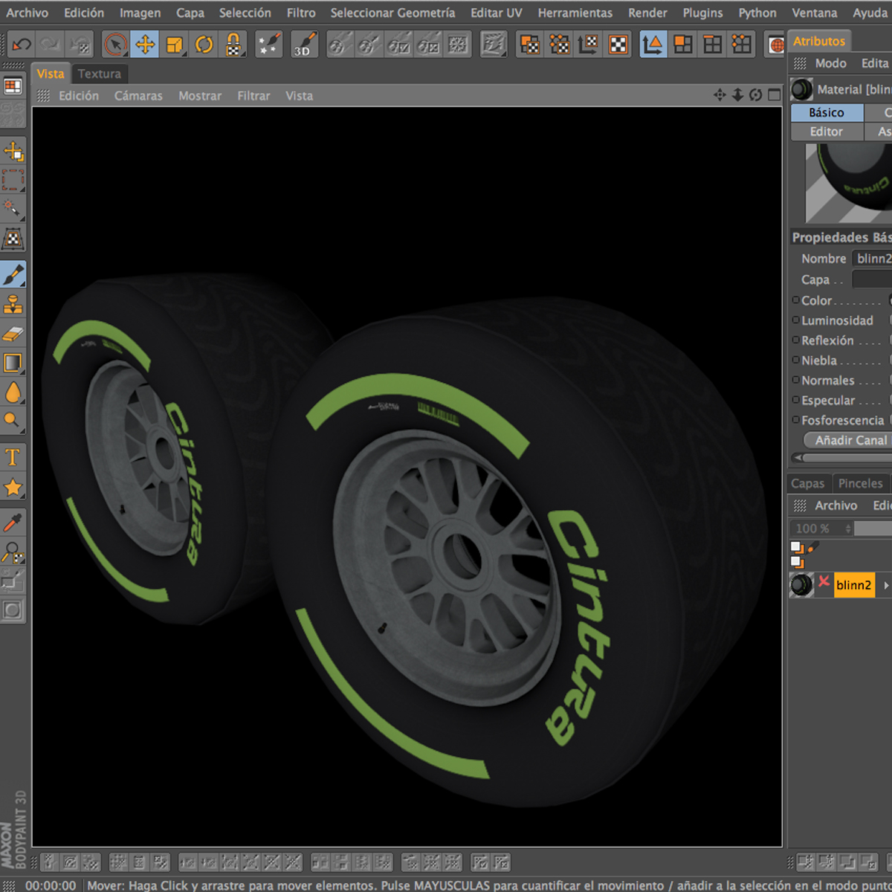Click the 100 % opacity stepper
Screen dimensions: 892x892
[848, 529]
